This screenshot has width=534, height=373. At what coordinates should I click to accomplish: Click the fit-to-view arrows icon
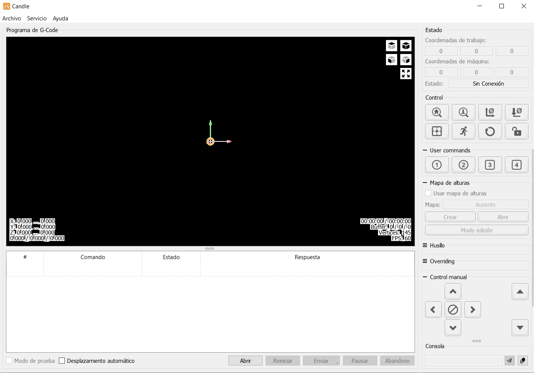[406, 74]
